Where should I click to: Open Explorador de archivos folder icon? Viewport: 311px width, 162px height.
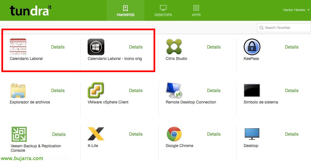click(x=18, y=90)
